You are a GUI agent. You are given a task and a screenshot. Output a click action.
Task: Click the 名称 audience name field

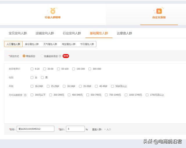(35, 129)
